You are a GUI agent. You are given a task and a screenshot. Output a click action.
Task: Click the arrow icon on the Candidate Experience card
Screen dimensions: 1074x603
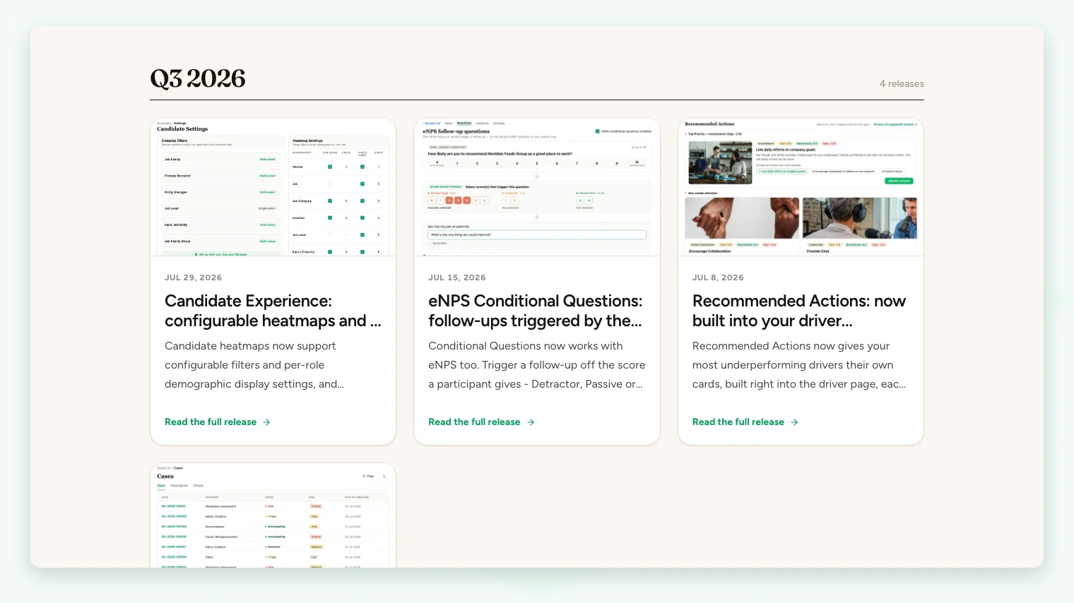(x=266, y=422)
